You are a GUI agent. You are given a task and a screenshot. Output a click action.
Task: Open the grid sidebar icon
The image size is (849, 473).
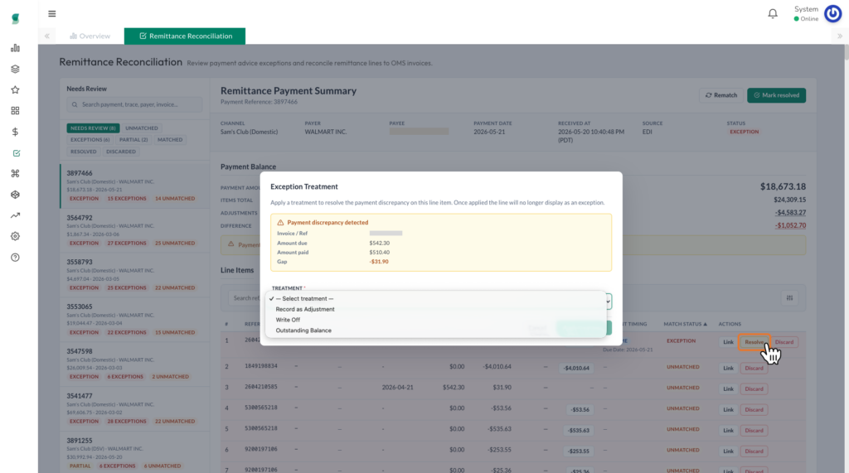click(x=15, y=111)
